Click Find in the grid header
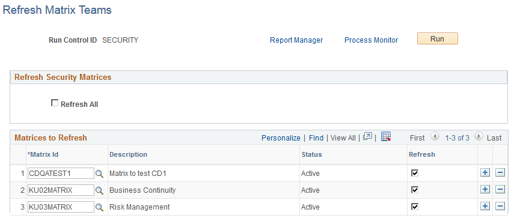Screen dimensions: 517x221 click(316, 138)
